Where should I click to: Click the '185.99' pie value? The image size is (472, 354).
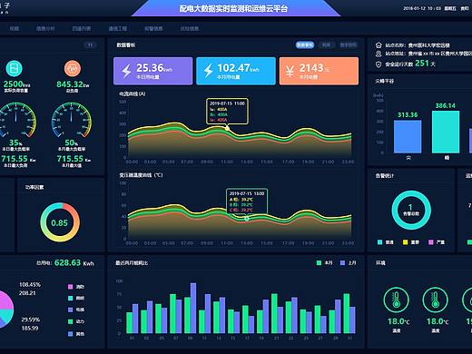[x=30, y=329]
